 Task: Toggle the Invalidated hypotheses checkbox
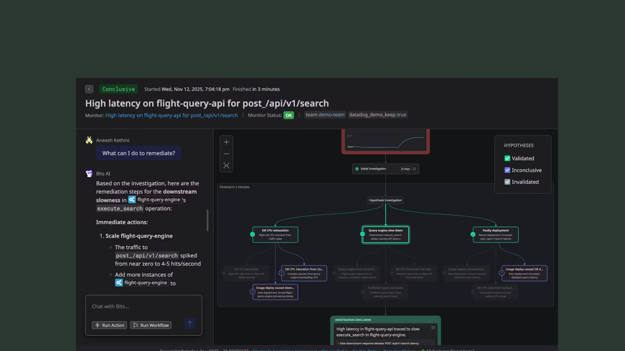pyautogui.click(x=507, y=182)
